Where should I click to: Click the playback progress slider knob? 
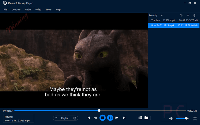(99, 111)
